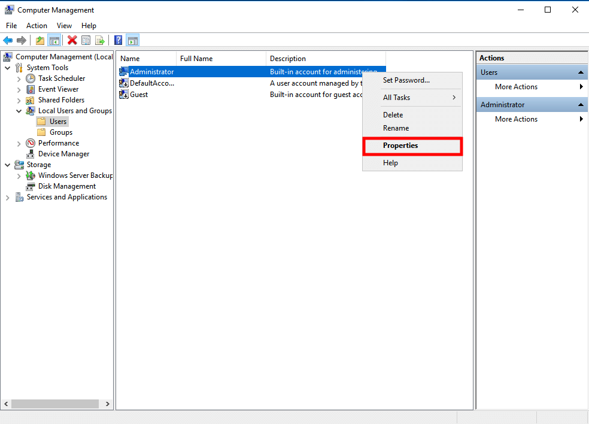Toggle Show/Hide Console Tree toolbar button

point(54,40)
